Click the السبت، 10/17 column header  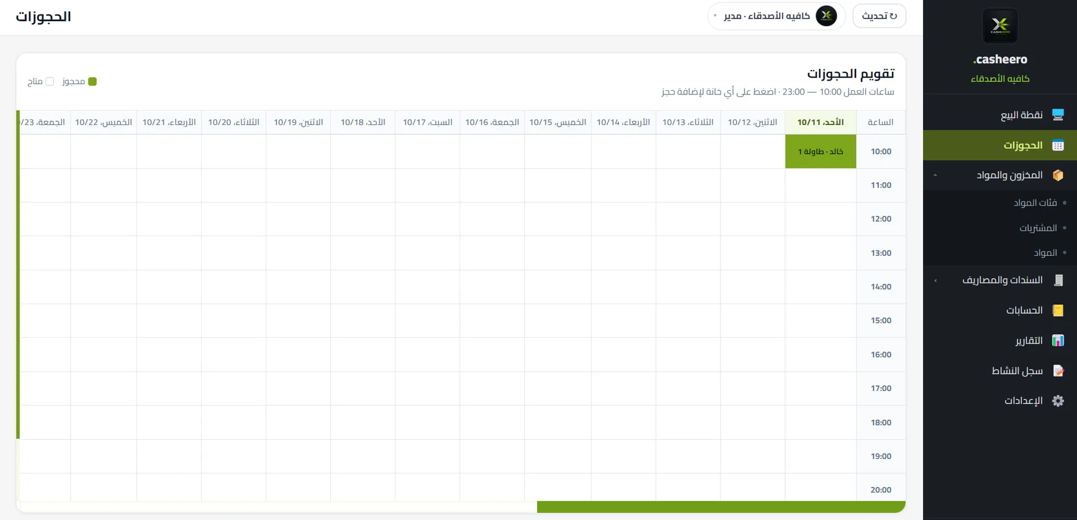427,122
